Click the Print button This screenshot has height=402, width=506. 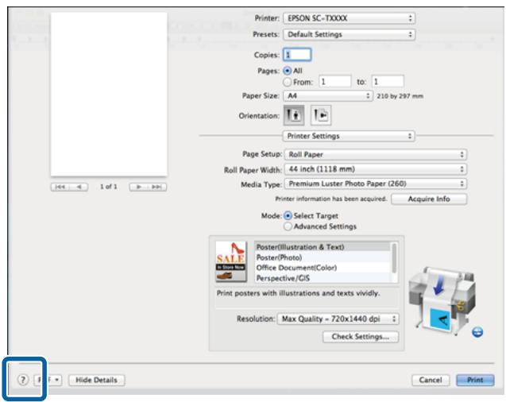tap(475, 380)
